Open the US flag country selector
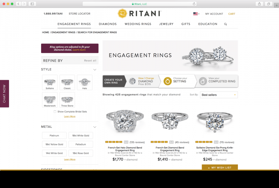Screen dimensions: 279x188 196,14
